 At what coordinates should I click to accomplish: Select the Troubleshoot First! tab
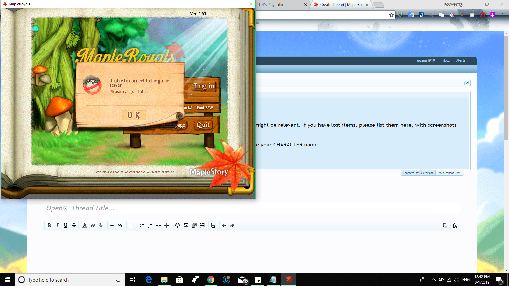click(x=449, y=173)
